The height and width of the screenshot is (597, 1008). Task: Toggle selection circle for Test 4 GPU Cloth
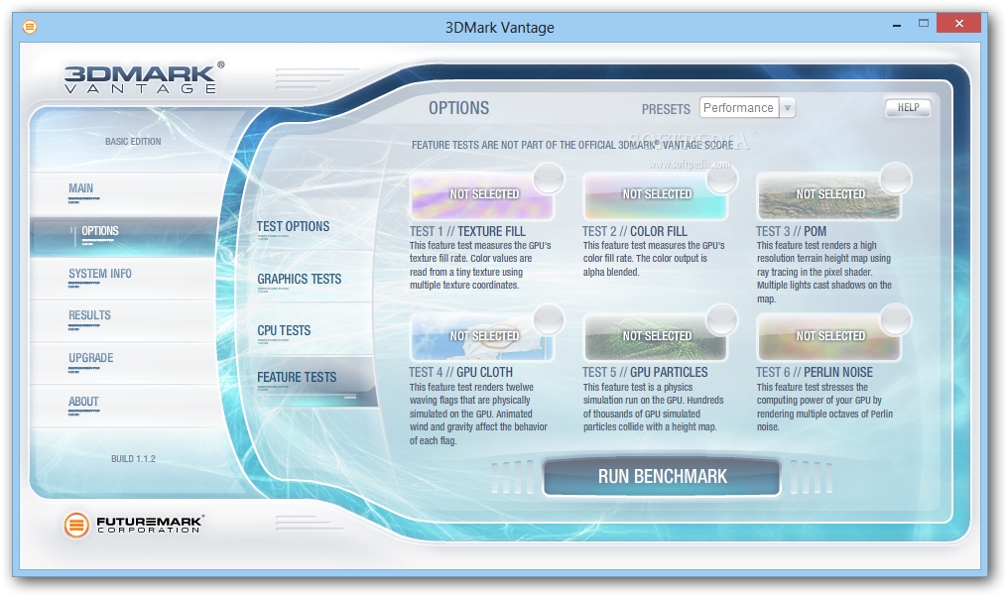click(x=549, y=319)
